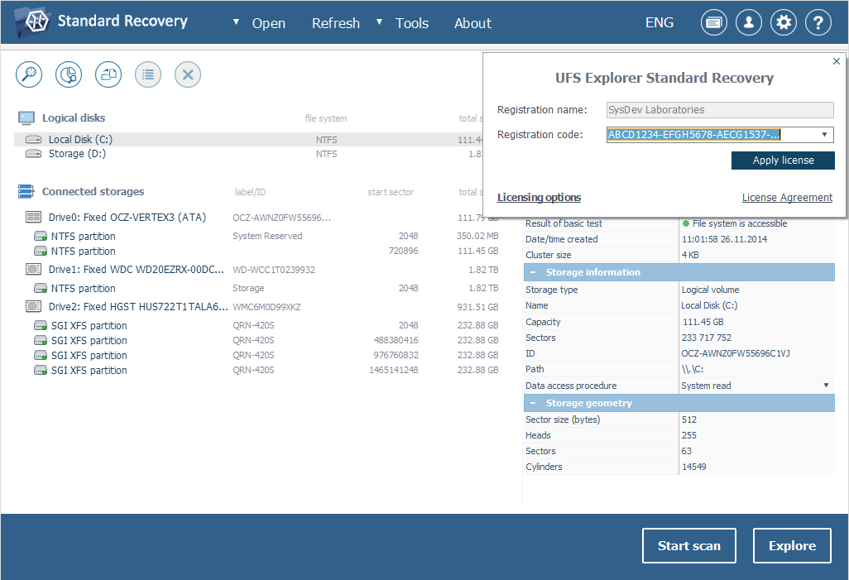The height and width of the screenshot is (580, 849).
Task: Click icon of NTFS partition at sector 720896
Action: click(41, 252)
